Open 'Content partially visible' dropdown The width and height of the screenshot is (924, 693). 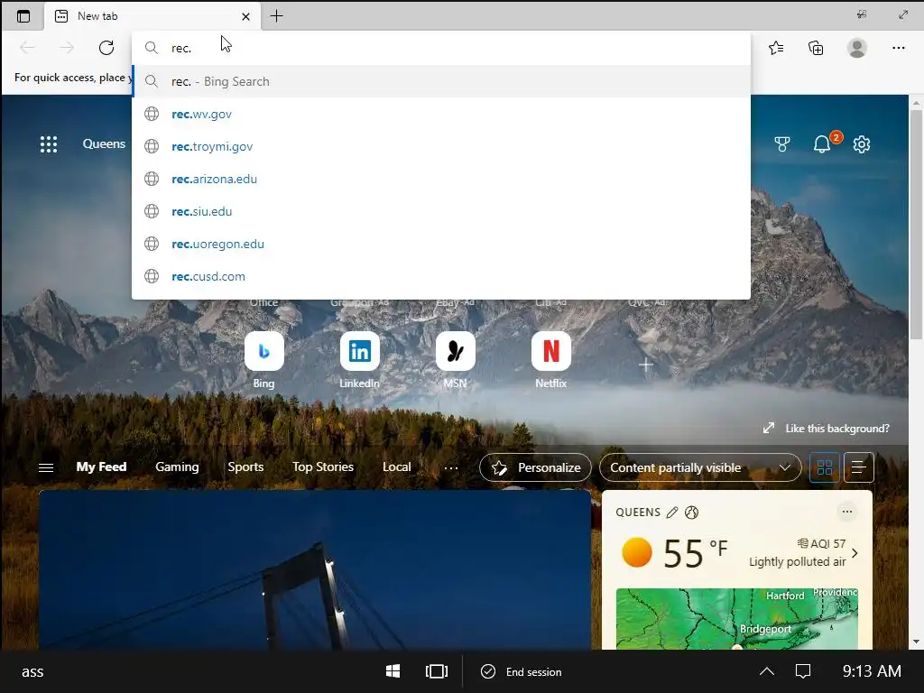click(x=700, y=468)
